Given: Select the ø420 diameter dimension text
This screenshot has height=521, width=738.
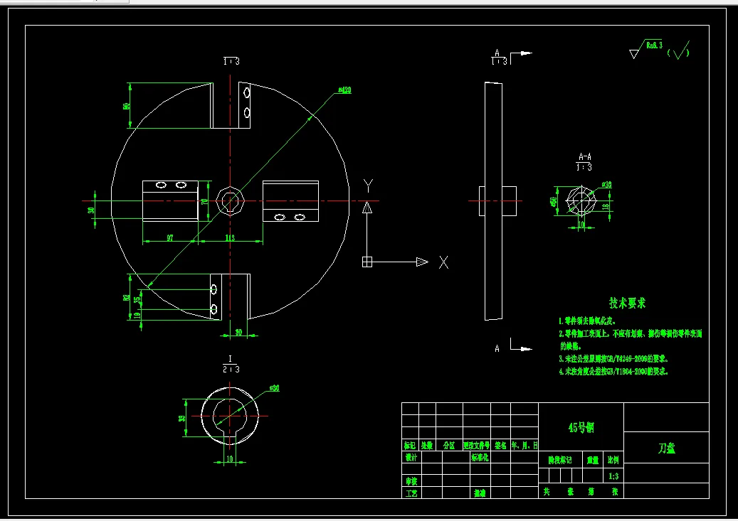Looking at the screenshot, I should click(x=344, y=90).
